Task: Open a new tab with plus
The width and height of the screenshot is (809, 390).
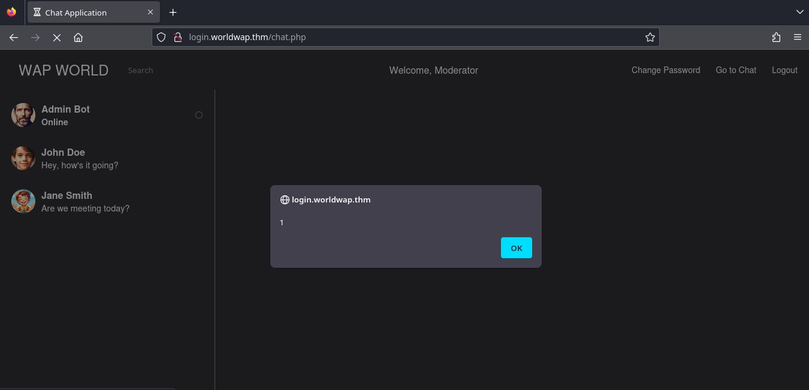Action: pos(173,12)
